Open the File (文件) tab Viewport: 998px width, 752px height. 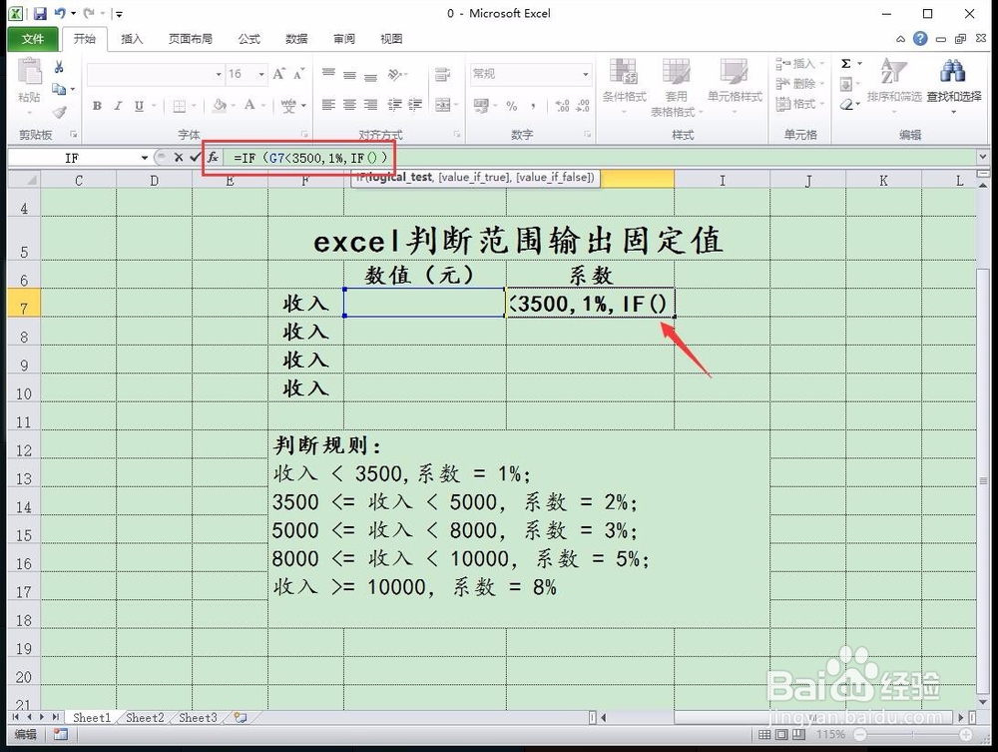tap(33, 39)
